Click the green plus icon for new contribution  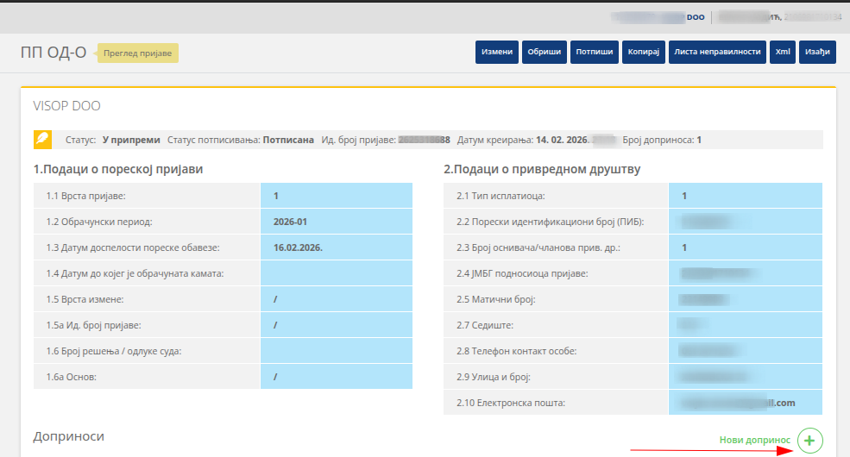point(809,441)
